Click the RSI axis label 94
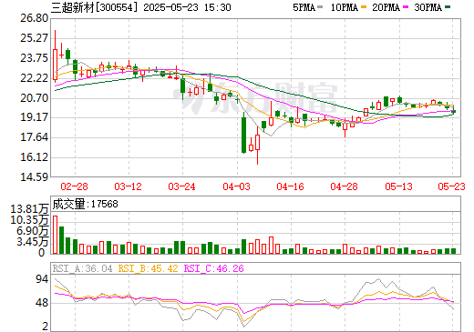 [x=42, y=279]
